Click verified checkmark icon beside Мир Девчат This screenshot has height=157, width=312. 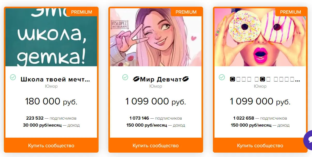pos(125,77)
